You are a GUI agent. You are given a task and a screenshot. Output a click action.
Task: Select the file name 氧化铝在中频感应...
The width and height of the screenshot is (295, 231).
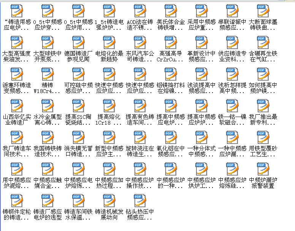tap(171, 151)
